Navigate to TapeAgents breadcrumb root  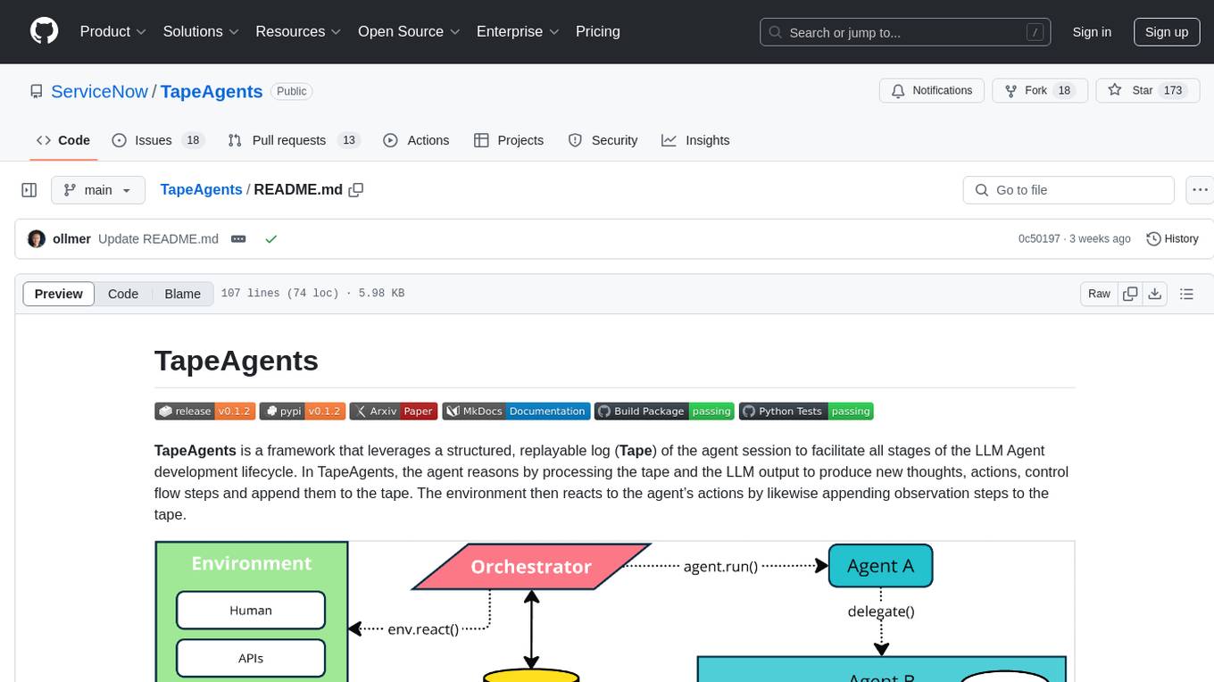tap(201, 189)
